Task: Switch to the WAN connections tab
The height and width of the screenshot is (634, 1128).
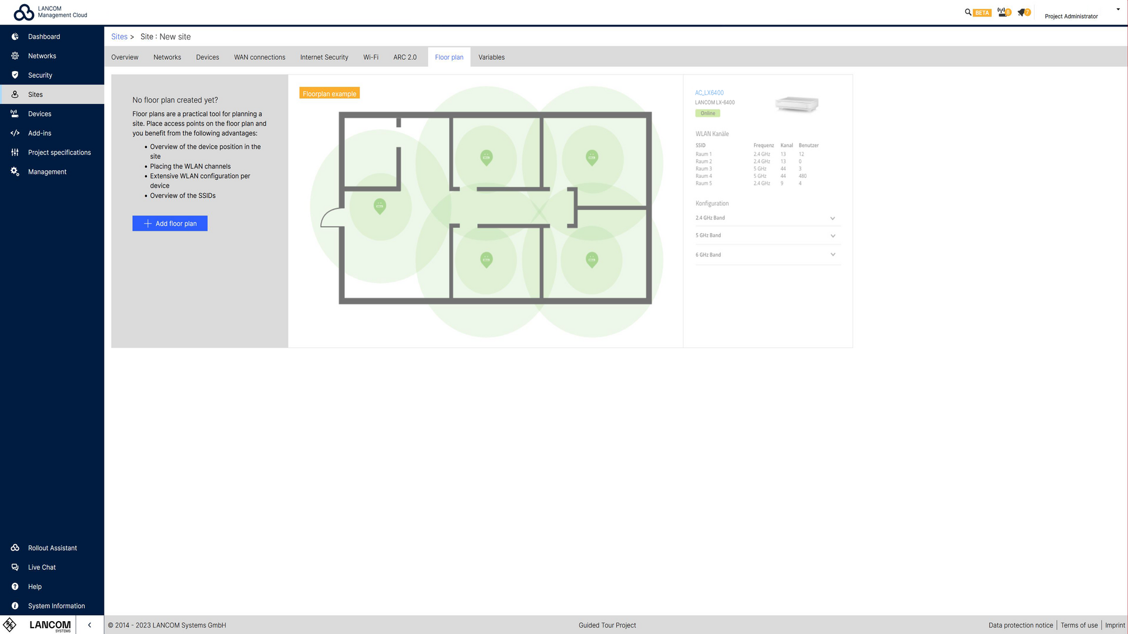Action: (259, 58)
